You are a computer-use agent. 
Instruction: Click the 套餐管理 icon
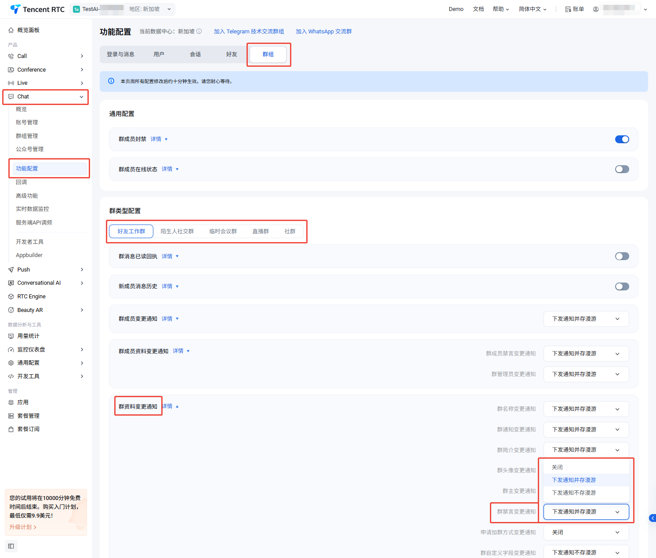[11, 416]
